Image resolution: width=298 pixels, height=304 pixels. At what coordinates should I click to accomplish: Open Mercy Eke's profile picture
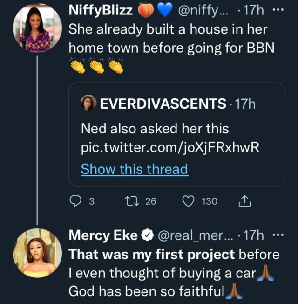coord(37,253)
